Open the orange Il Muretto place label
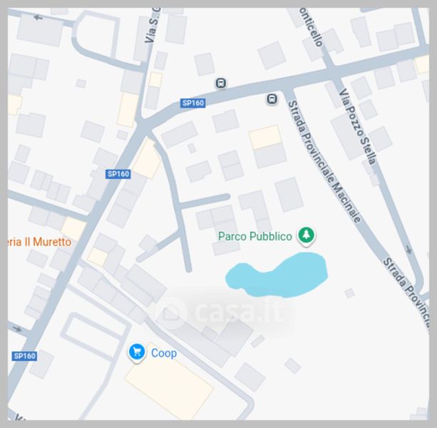Image resolution: width=437 pixels, height=428 pixels. tap(40, 242)
